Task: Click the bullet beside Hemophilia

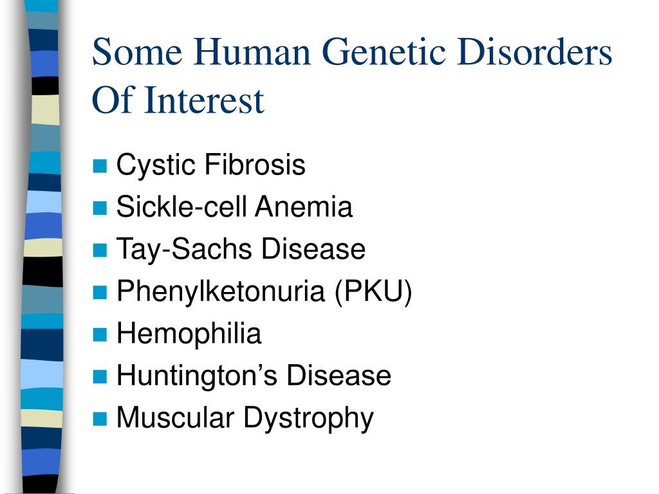Action: click(100, 334)
